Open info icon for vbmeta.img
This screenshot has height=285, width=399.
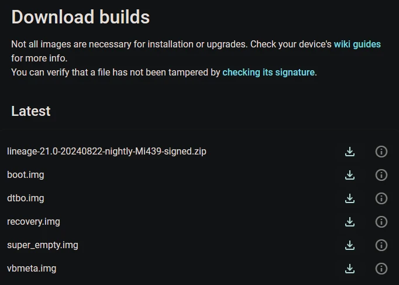pyautogui.click(x=381, y=269)
